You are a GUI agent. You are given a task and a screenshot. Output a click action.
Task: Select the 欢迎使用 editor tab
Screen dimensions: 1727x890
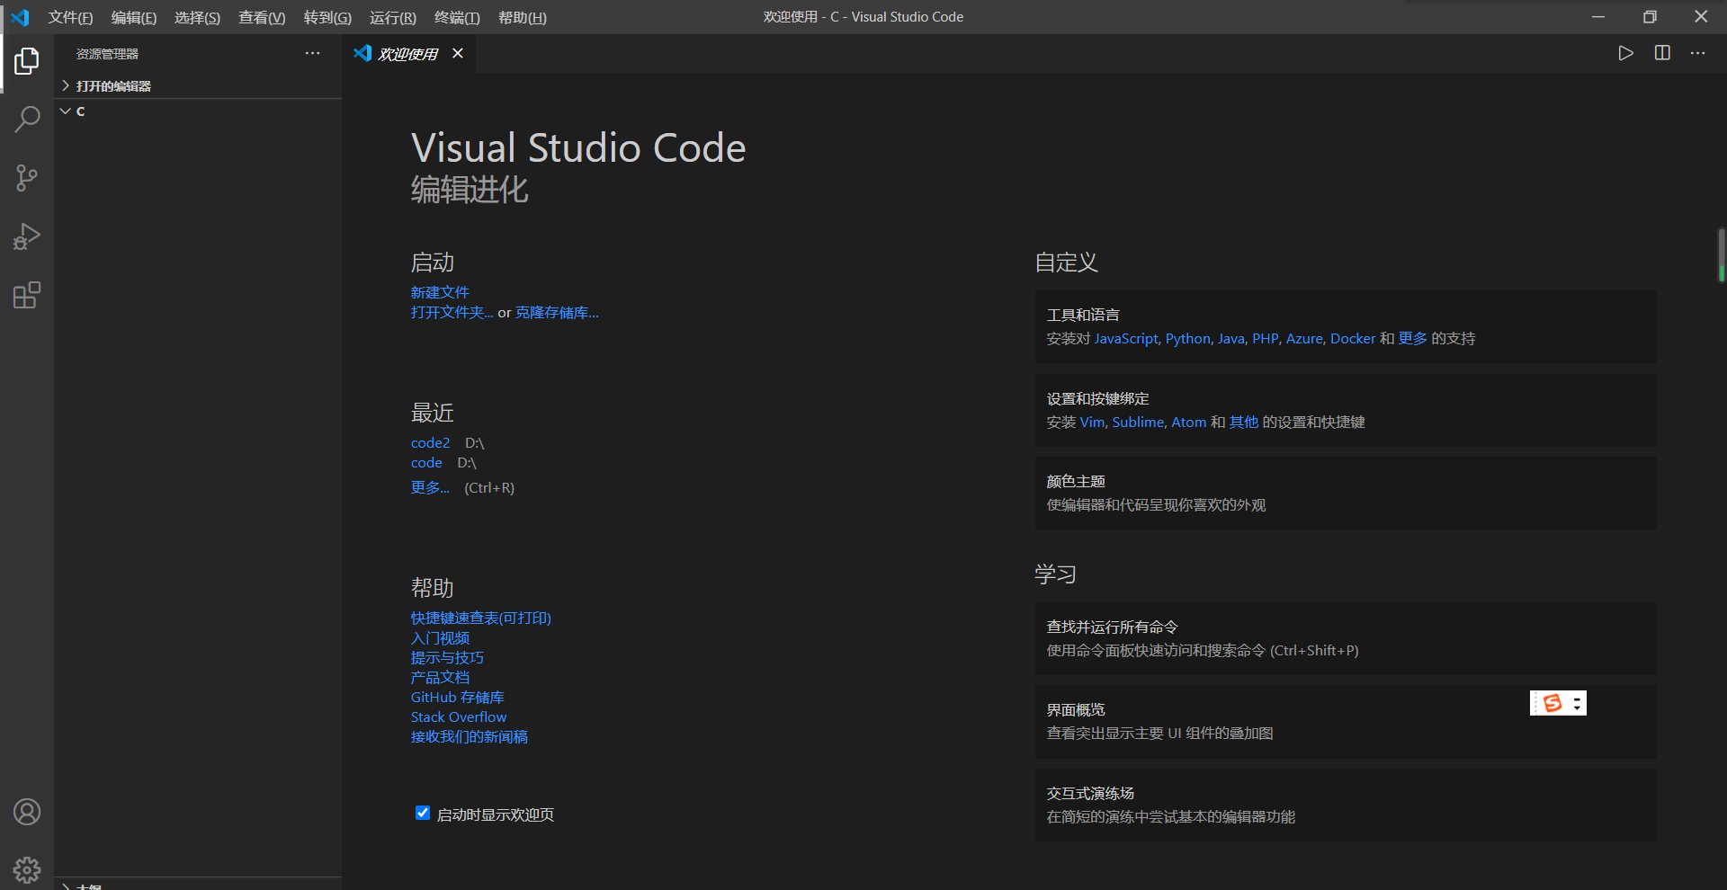point(409,53)
